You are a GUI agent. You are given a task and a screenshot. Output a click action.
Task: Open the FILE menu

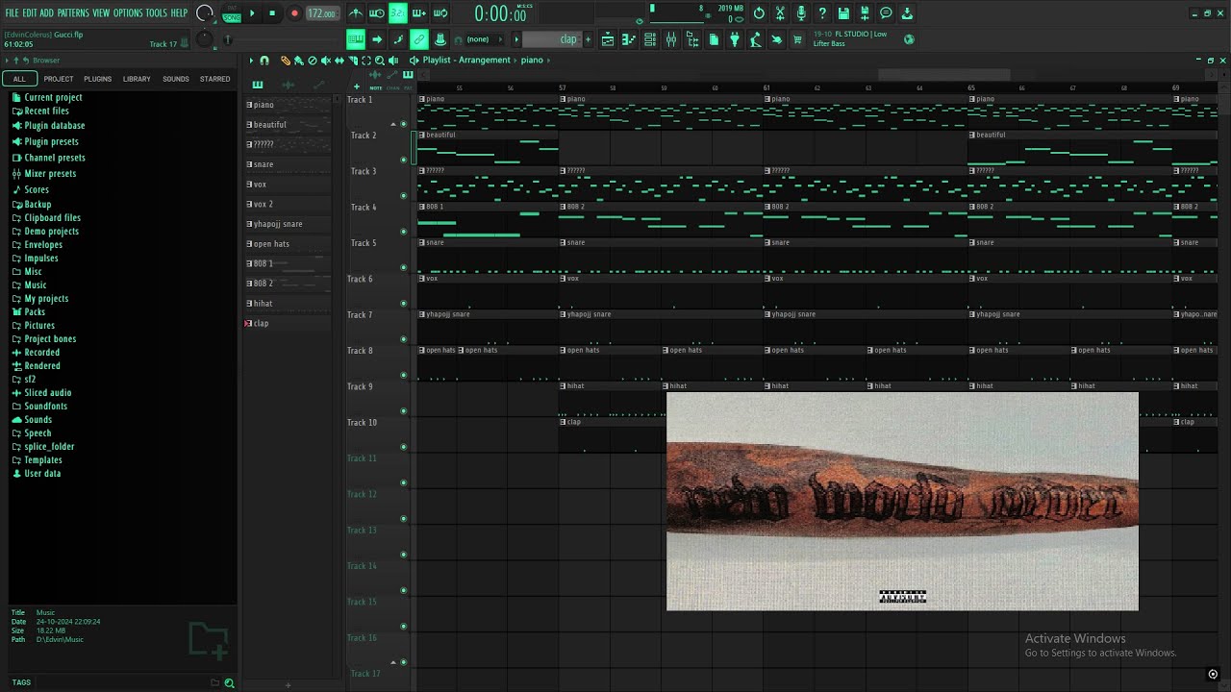pos(12,13)
